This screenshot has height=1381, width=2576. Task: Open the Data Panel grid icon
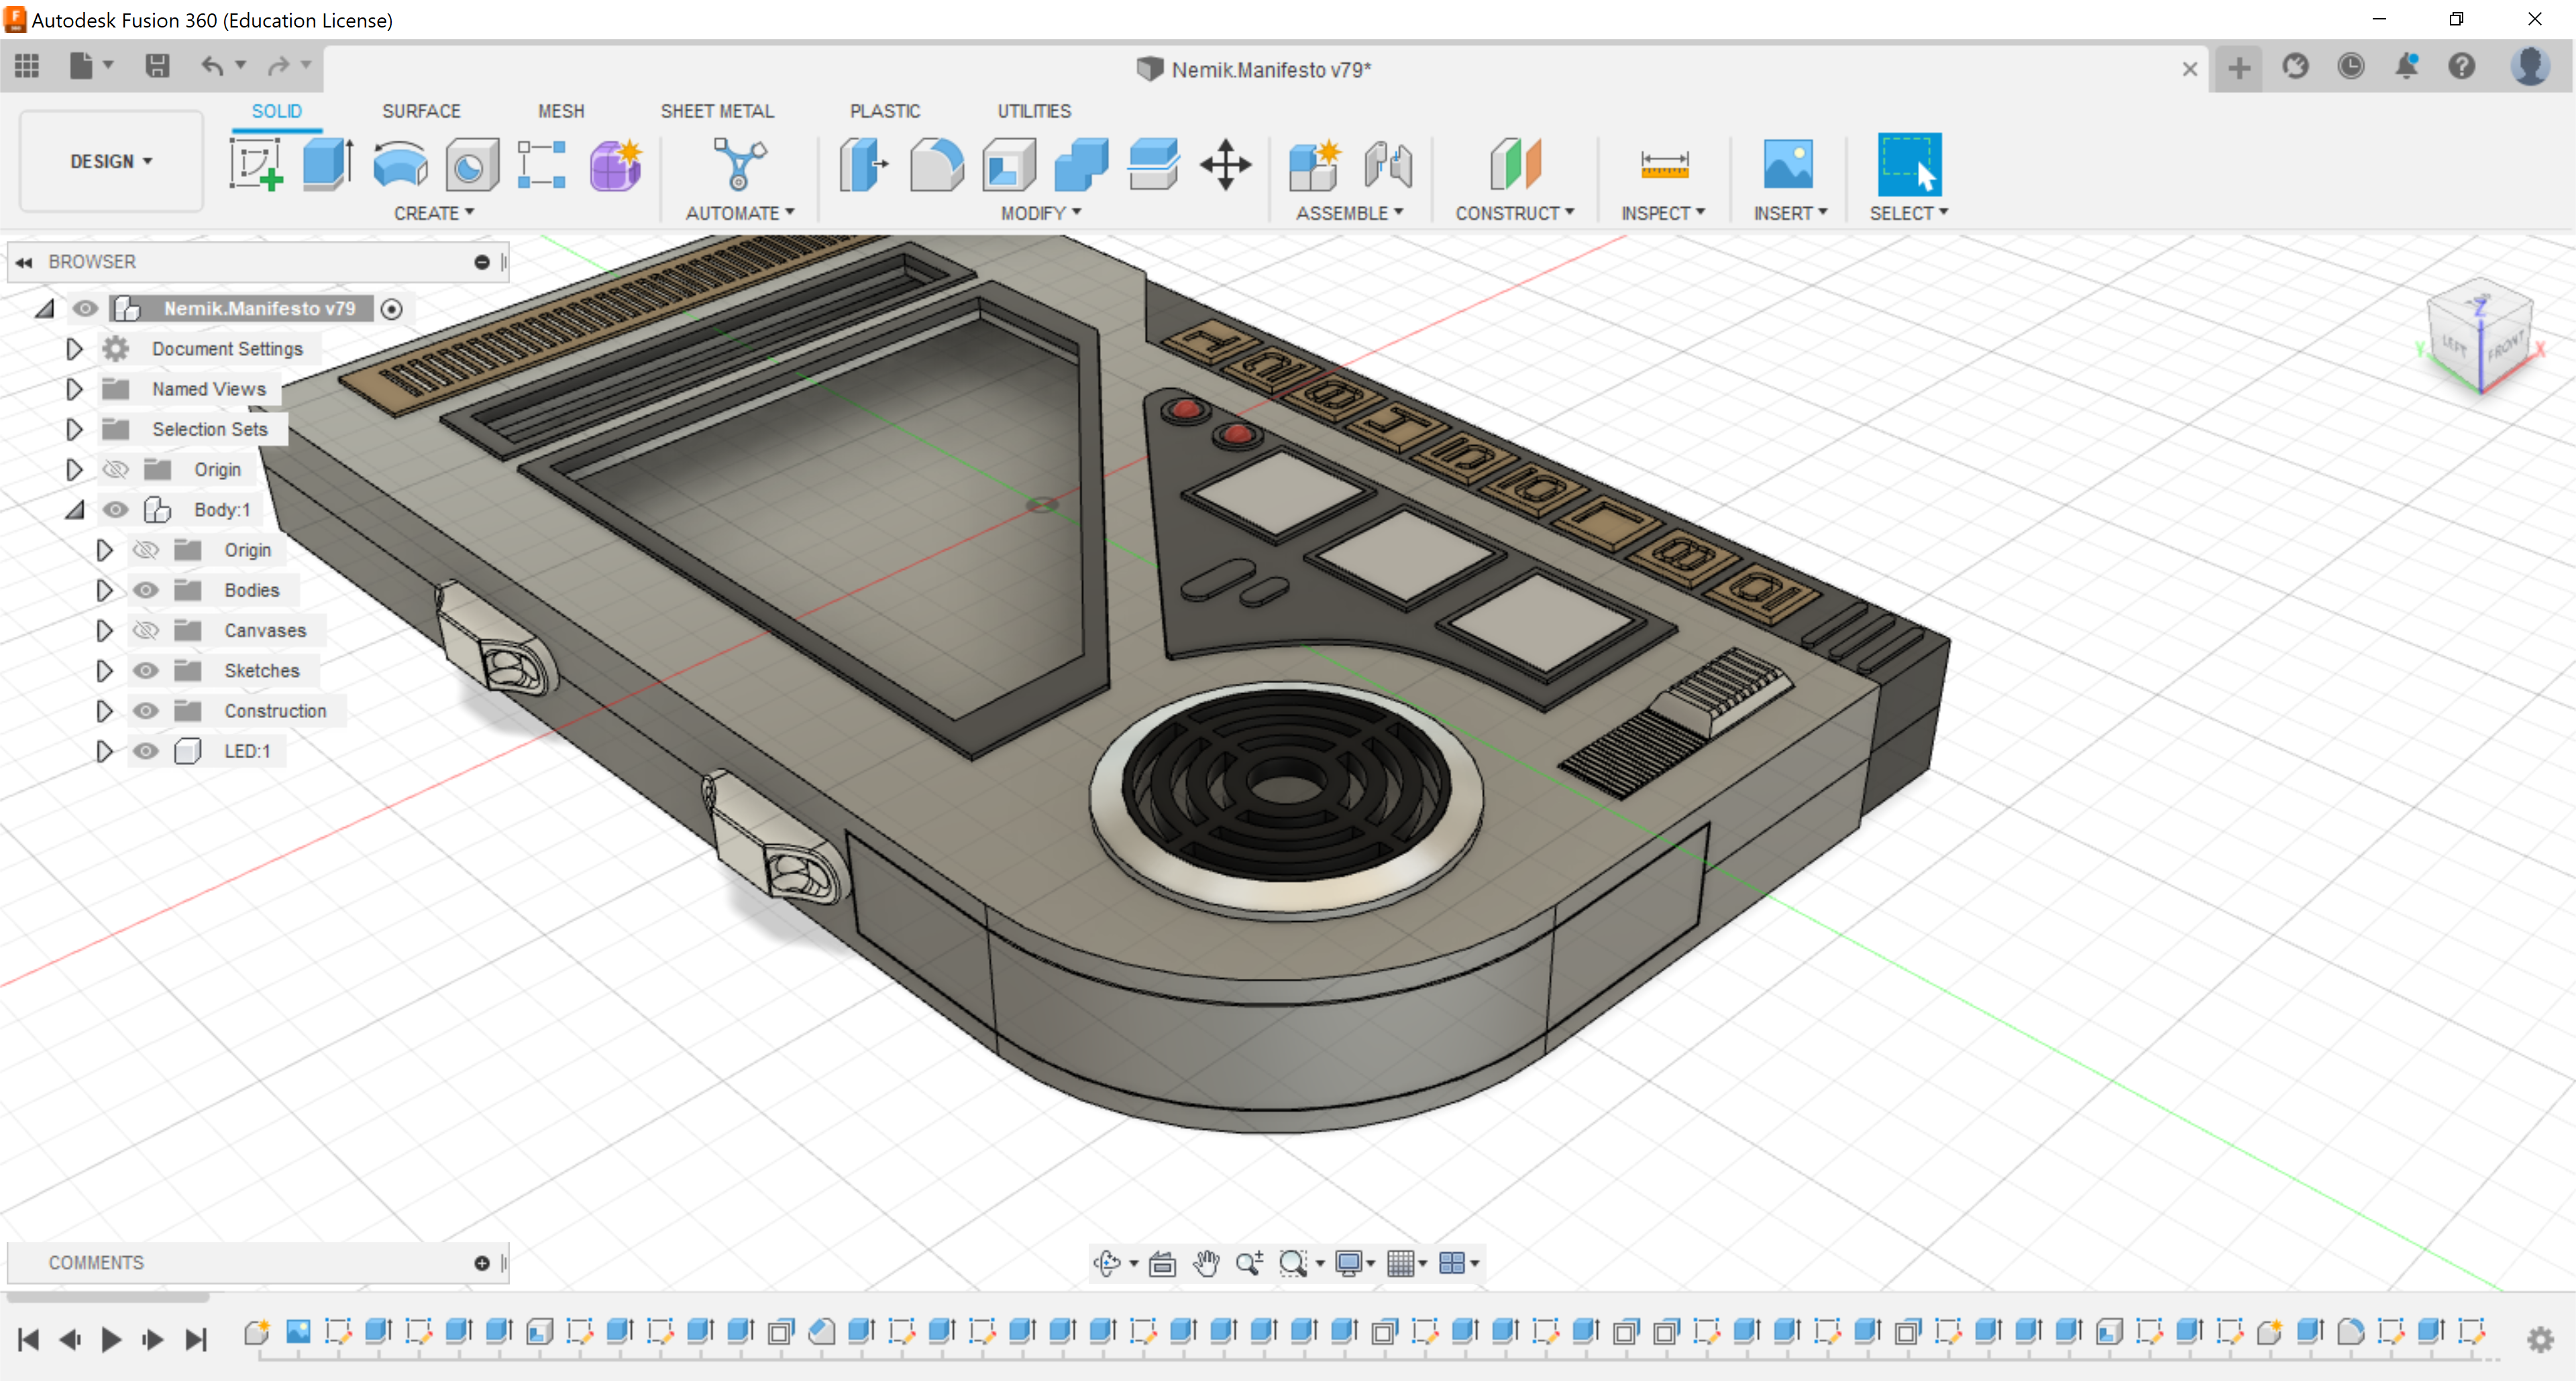point(27,66)
